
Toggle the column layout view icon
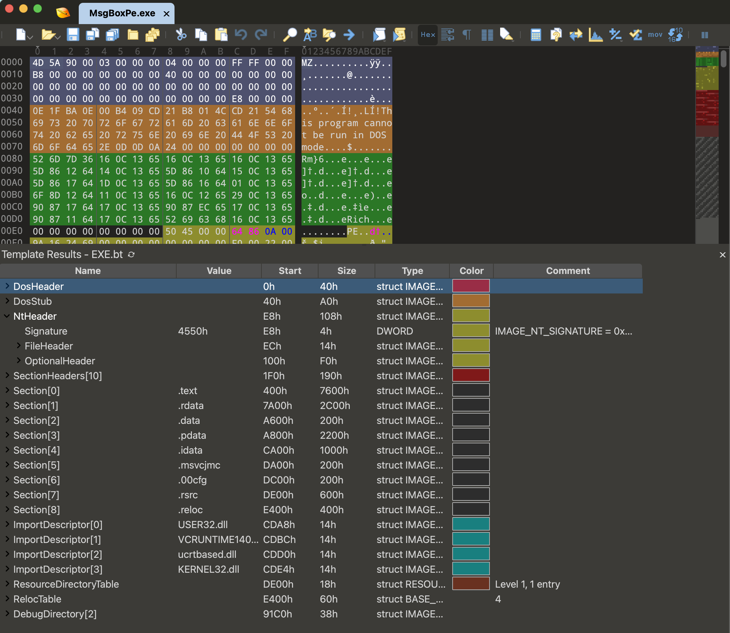(x=487, y=35)
